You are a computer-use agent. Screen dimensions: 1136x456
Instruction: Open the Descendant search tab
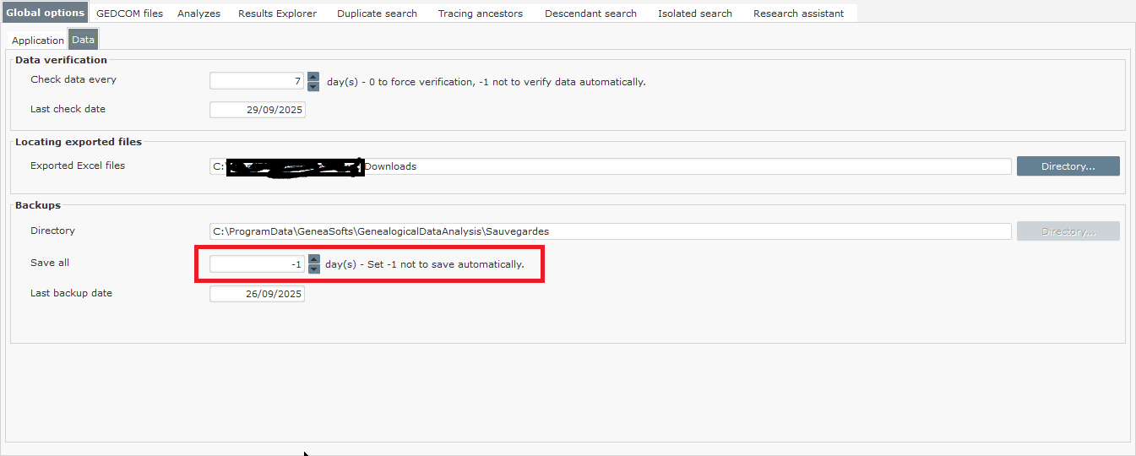point(590,14)
